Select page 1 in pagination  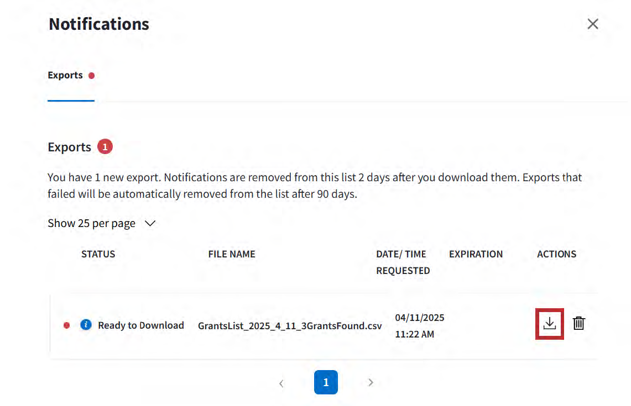(x=326, y=382)
